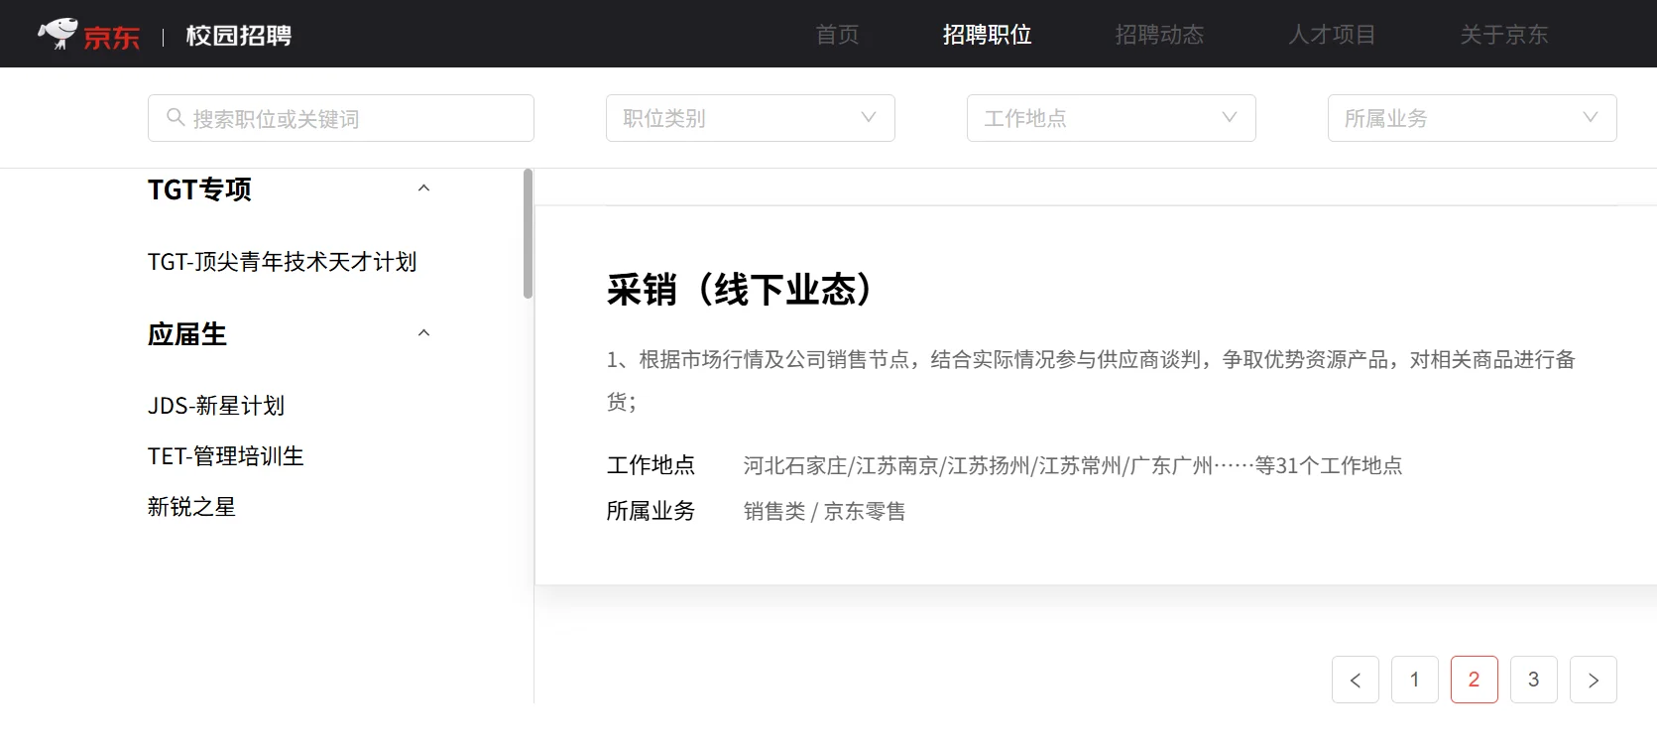Click the 工作地点 label in job card
The width and height of the screenshot is (1657, 747).
651,465
